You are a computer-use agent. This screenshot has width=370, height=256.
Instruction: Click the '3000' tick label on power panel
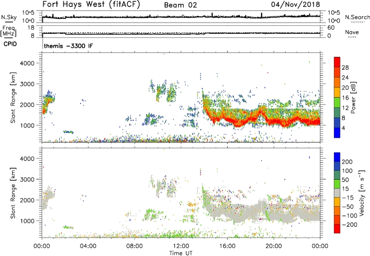27,84
